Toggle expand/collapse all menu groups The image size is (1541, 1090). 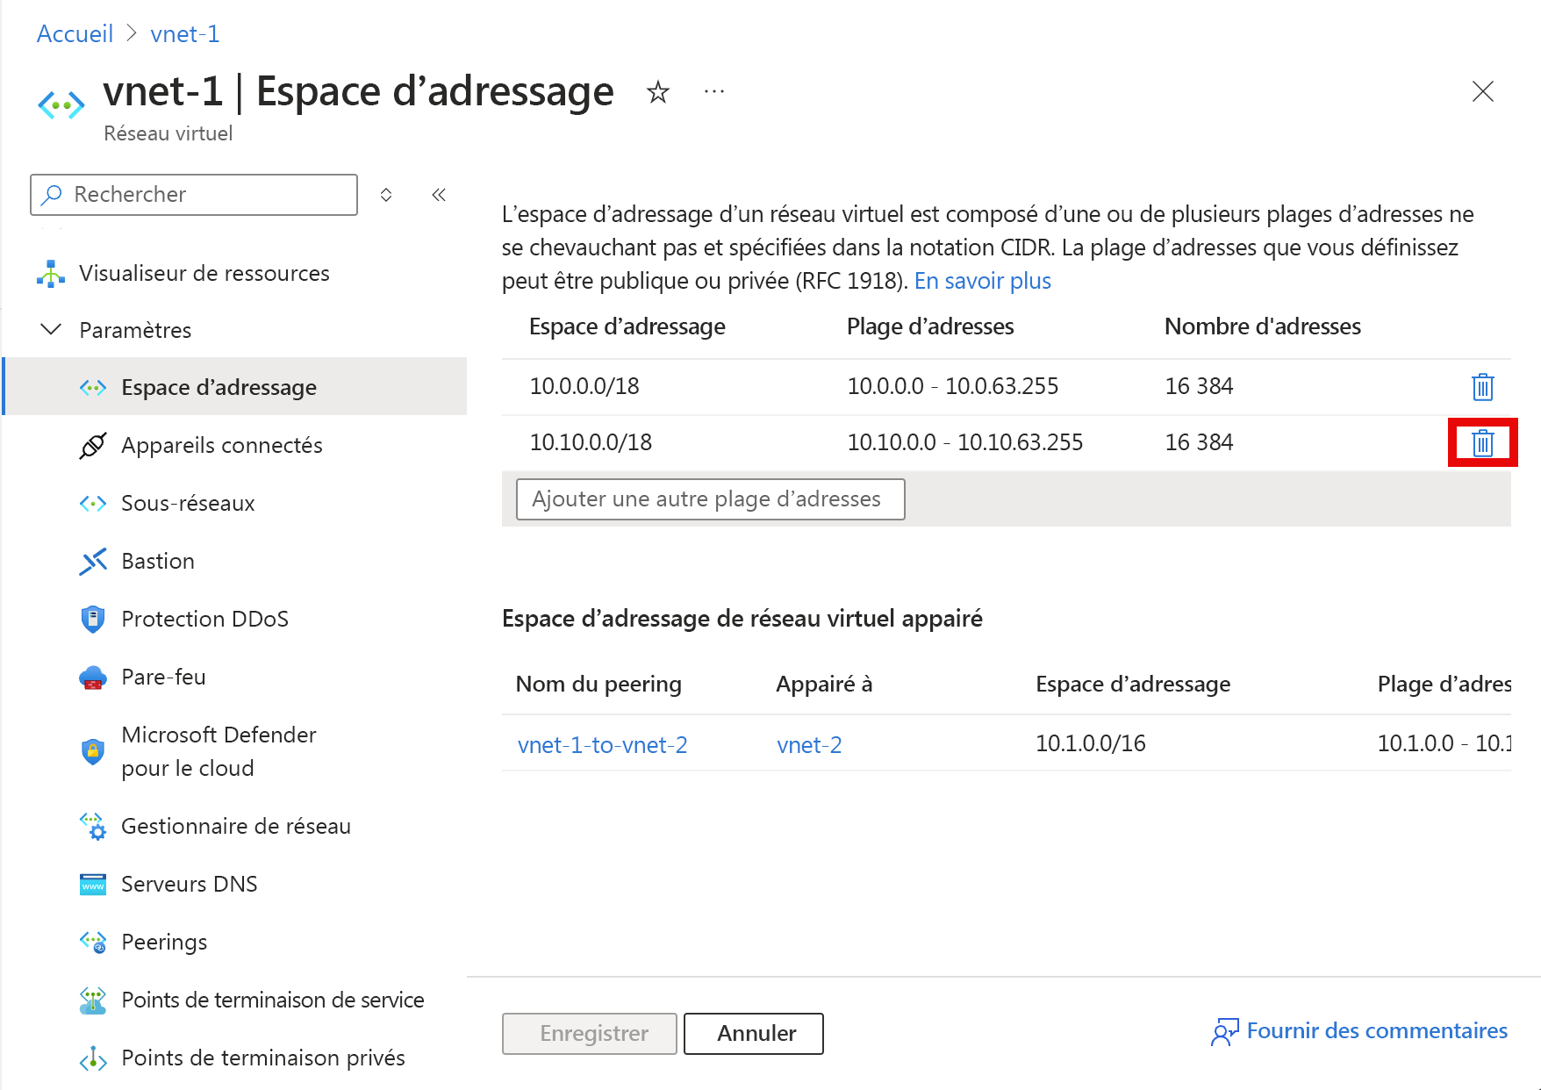pyautogui.click(x=386, y=195)
